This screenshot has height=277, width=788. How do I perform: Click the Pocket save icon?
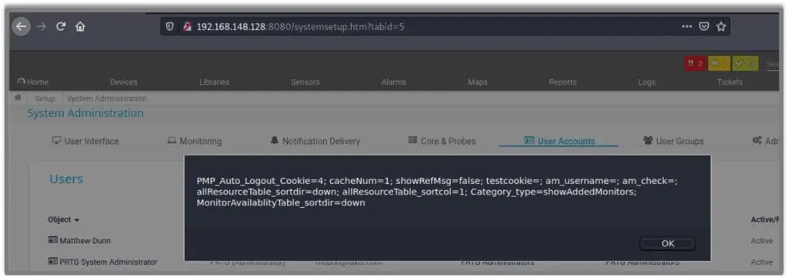(705, 27)
